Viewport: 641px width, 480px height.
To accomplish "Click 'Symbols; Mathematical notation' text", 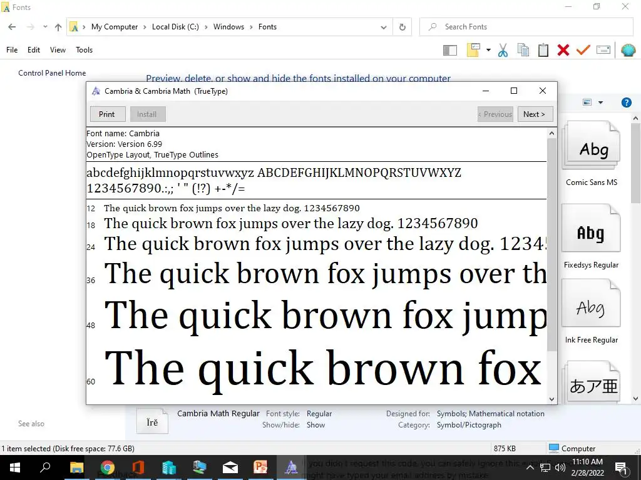I will tap(491, 414).
